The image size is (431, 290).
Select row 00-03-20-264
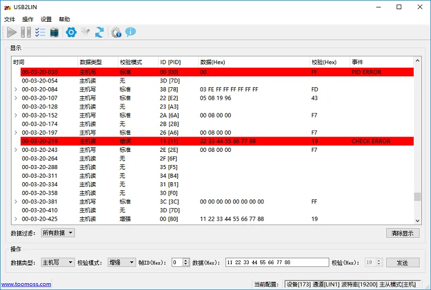(x=217, y=158)
